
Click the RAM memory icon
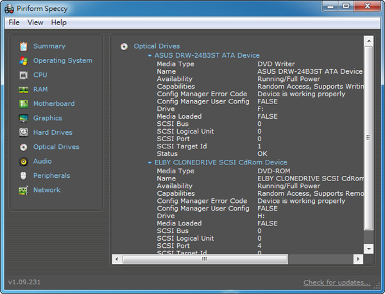tap(24, 90)
